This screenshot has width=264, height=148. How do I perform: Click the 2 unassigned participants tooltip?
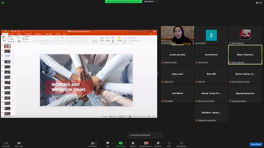click(x=146, y=135)
